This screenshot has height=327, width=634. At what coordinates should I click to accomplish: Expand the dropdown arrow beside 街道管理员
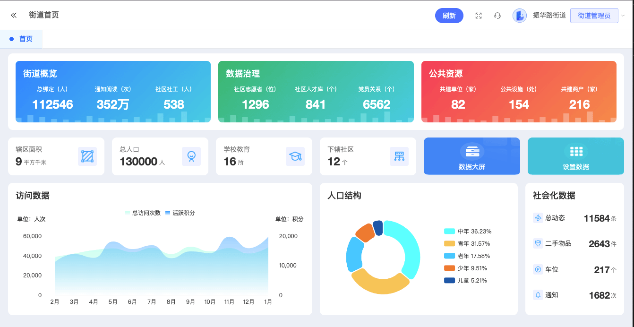(x=623, y=16)
